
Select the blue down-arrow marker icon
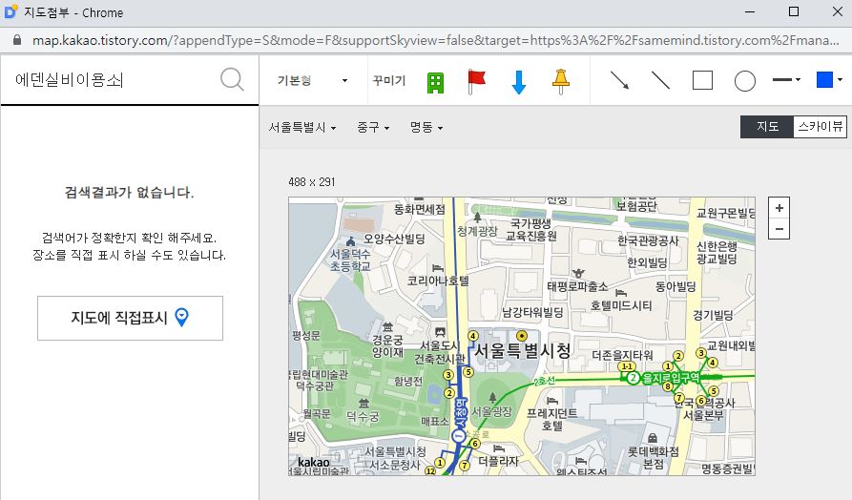[x=519, y=82]
